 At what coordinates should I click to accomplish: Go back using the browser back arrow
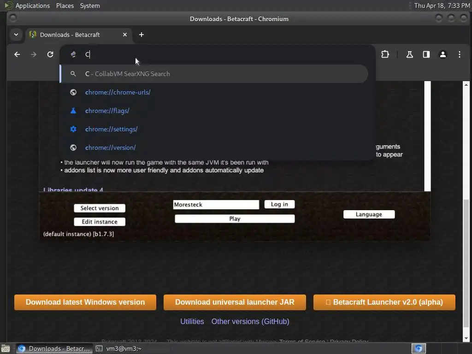tap(17, 54)
